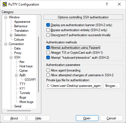Click the category tree vertical scrollbar
Image resolution: width=126 pixels, height=123 pixels.
coord(38,64)
